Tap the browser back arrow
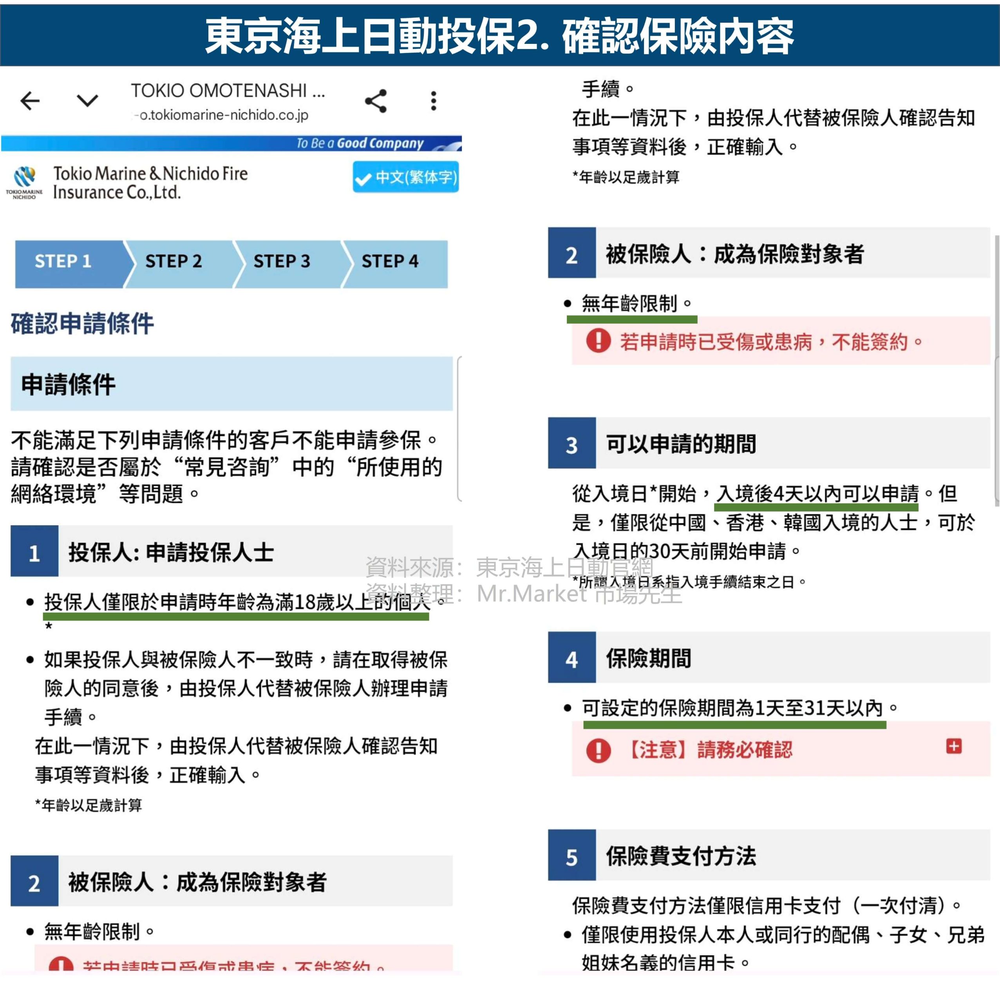The width and height of the screenshot is (1000, 1003). [30, 101]
